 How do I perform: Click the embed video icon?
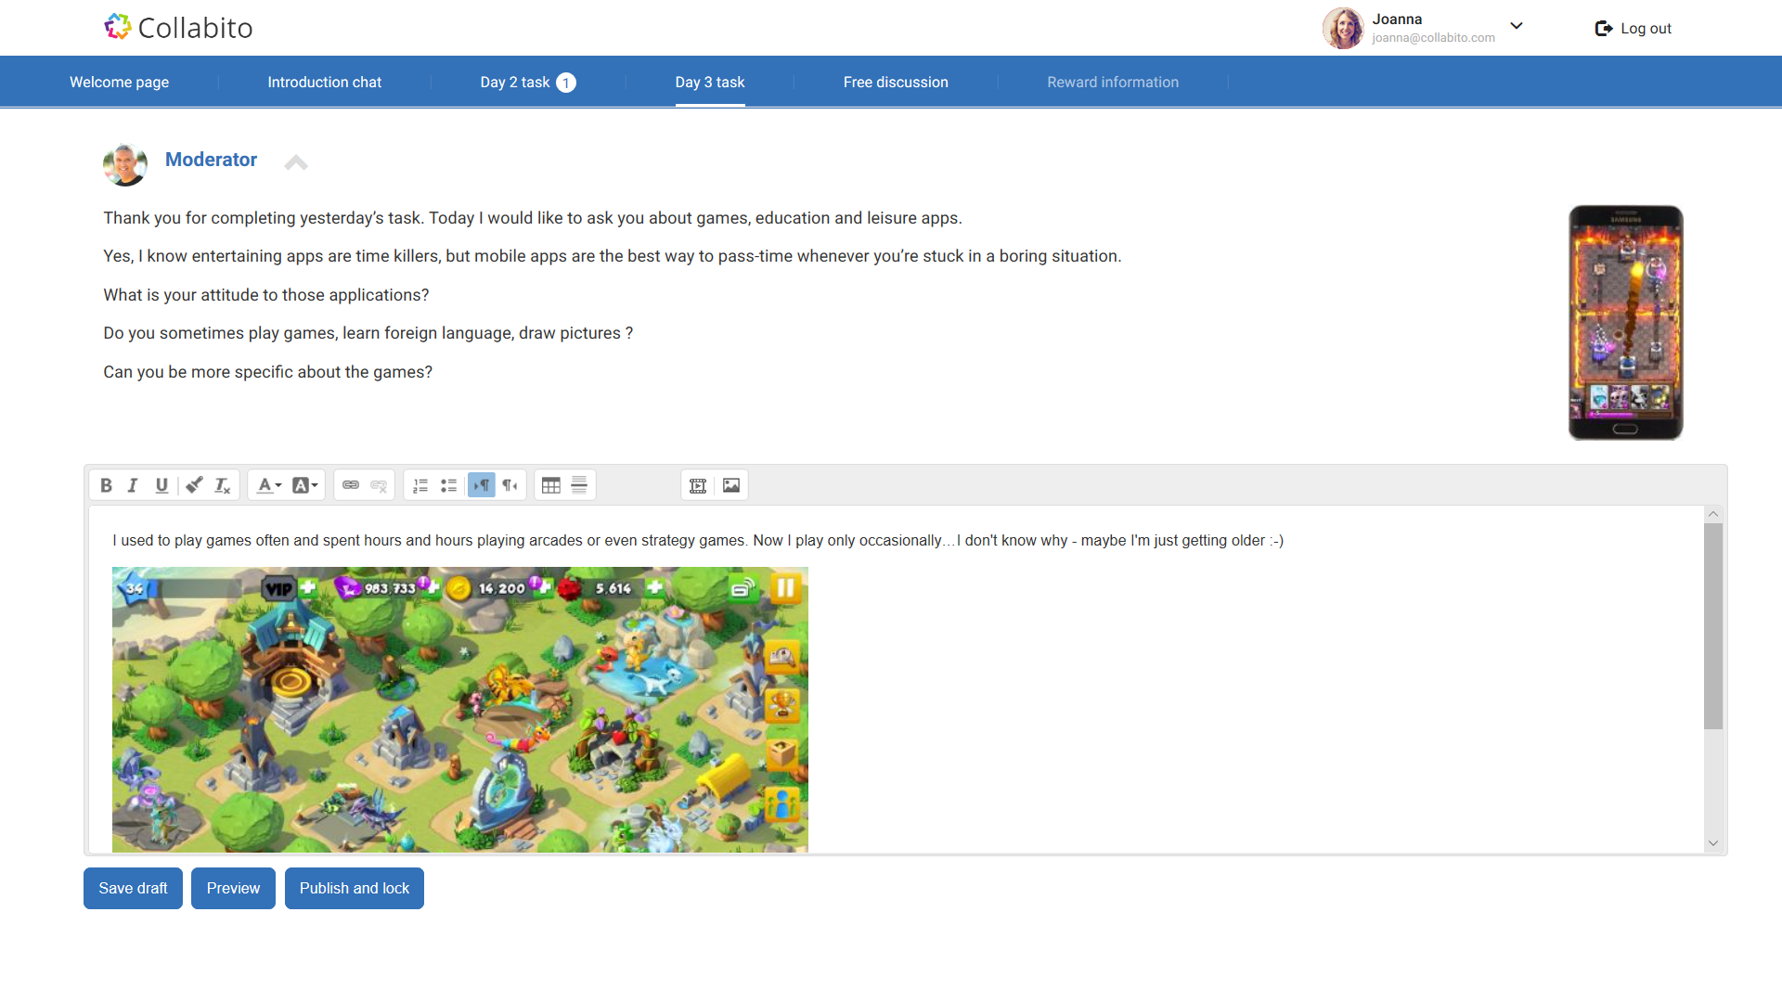(x=698, y=485)
